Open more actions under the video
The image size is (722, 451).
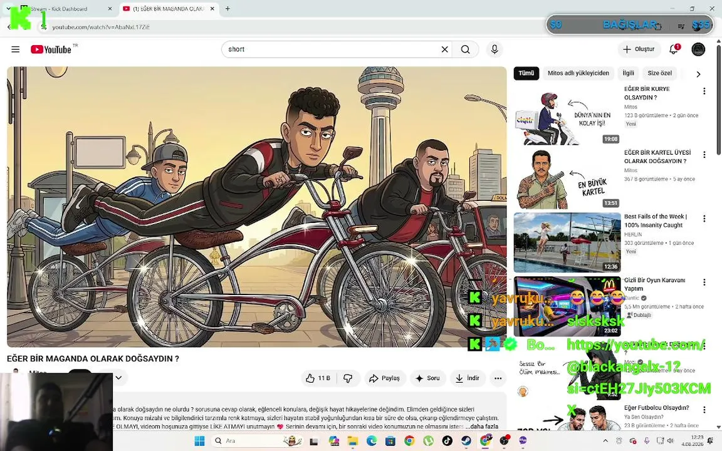coord(498,378)
